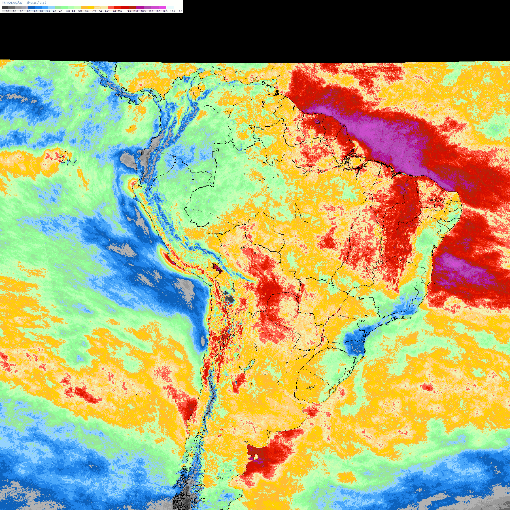Click the 9.5 legend value
Screen dimensions: 510x510
[129, 11]
